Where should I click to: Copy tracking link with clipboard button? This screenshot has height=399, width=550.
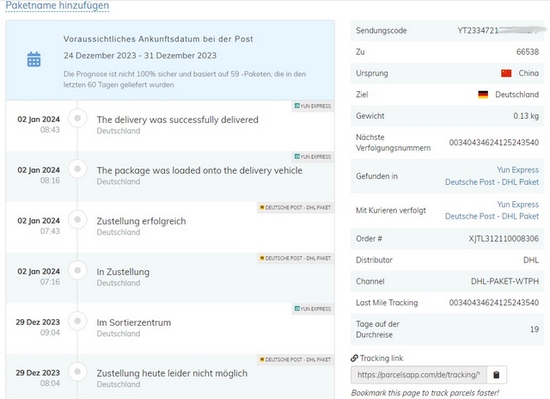pos(498,375)
